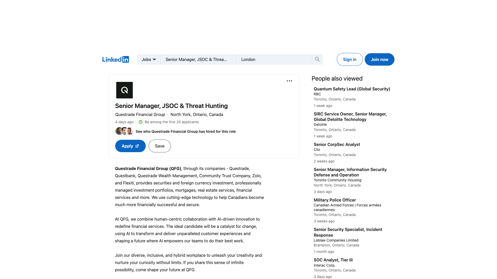This screenshot has width=497, height=279.
Task: Click the Questrade company logo
Action: pyautogui.click(x=125, y=90)
